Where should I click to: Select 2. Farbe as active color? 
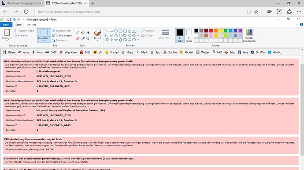tap(189, 36)
